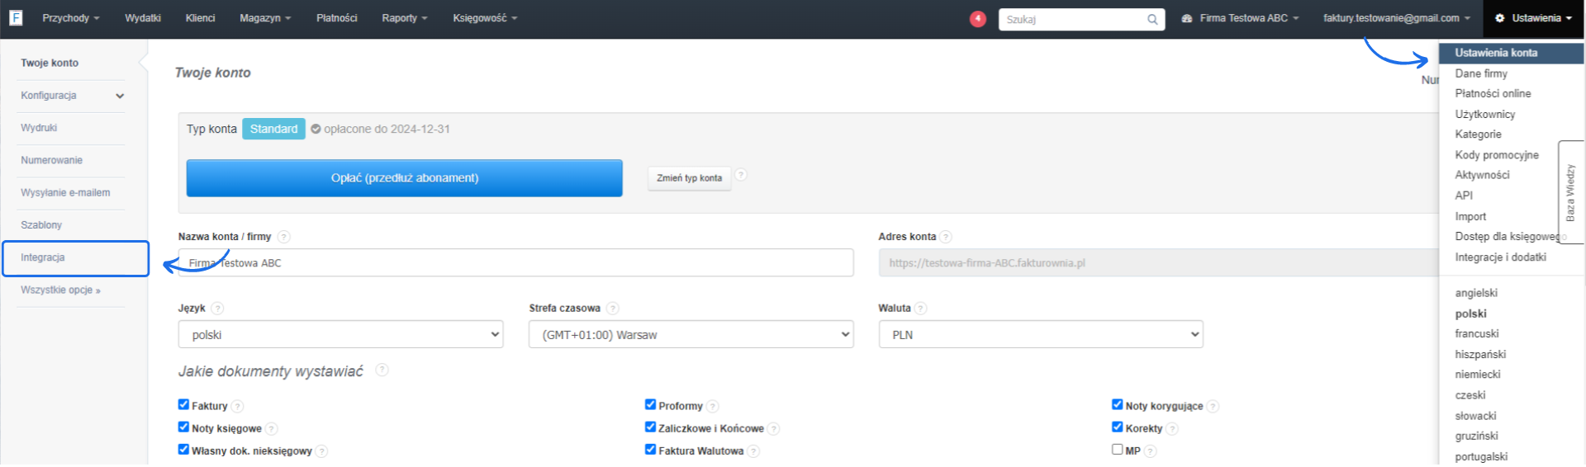Click the Fakturownia F logo icon
Image resolution: width=1586 pixels, height=467 pixels.
click(16, 17)
